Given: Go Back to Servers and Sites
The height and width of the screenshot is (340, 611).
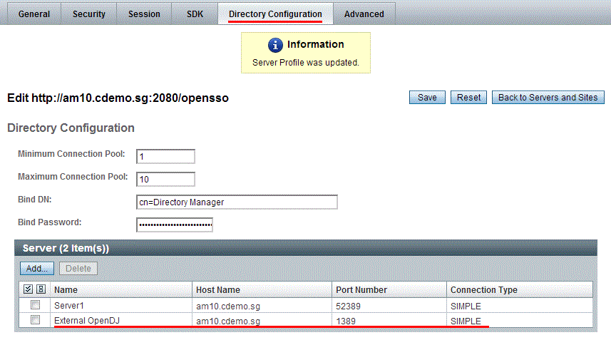Looking at the screenshot, I should click(548, 98).
